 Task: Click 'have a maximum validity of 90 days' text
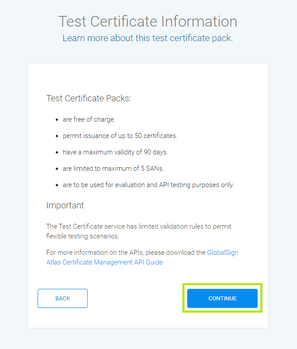tap(115, 152)
